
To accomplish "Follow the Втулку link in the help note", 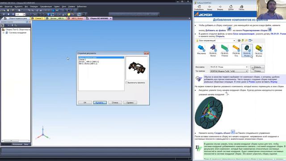I will tap(273, 82).
